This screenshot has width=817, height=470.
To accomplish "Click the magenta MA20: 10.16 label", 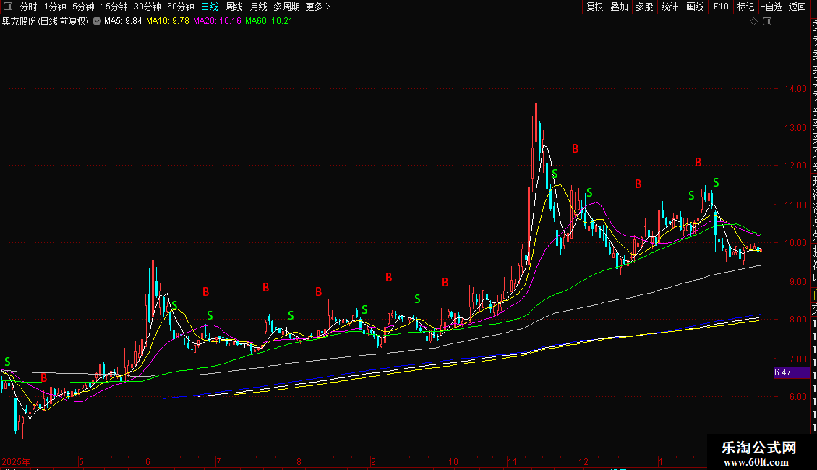I will pos(217,21).
